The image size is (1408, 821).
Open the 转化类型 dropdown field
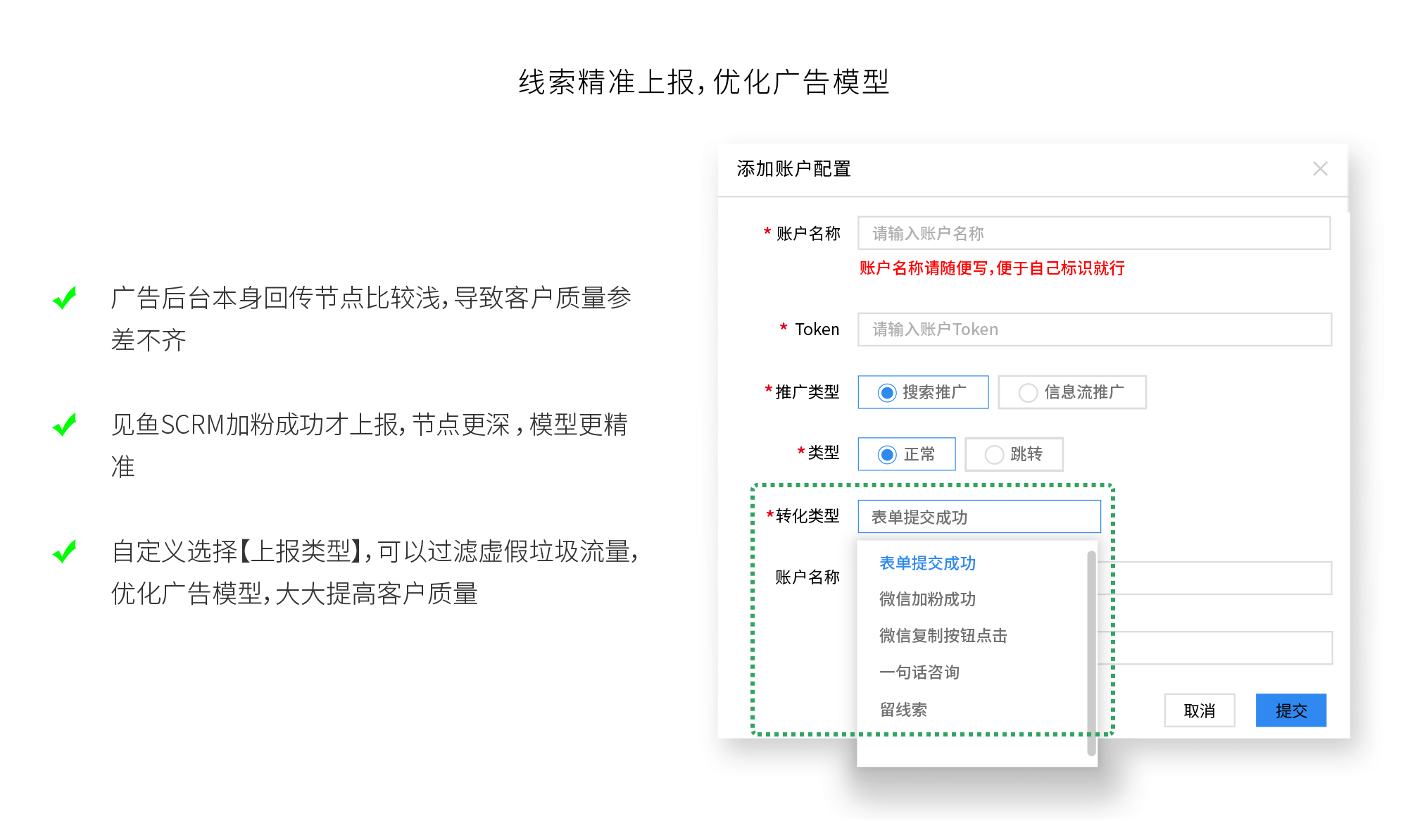979,517
